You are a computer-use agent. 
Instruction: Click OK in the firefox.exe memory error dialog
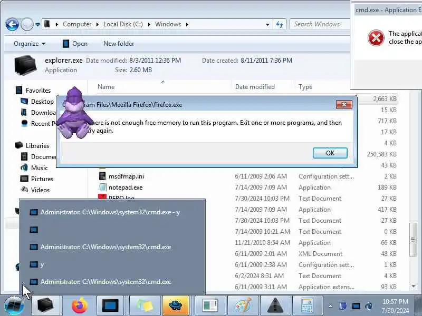click(330, 153)
